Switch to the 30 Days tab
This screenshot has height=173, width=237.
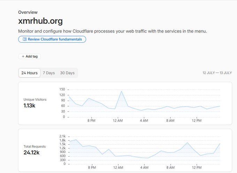[67, 73]
